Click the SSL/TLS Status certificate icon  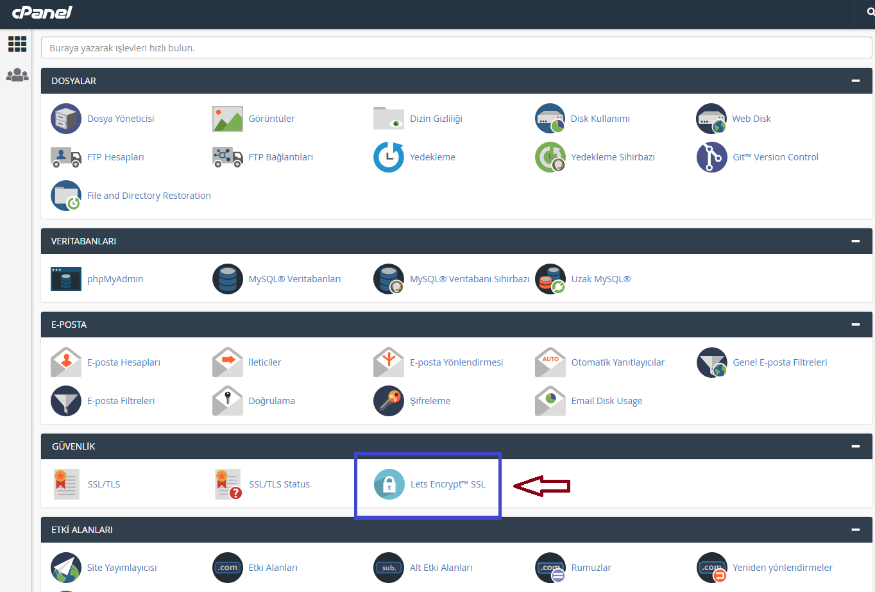click(228, 484)
